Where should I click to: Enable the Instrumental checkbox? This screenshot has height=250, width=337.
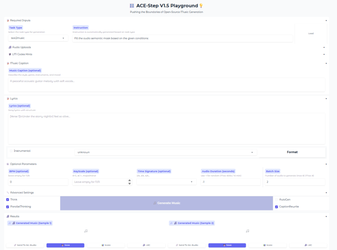coord(11,151)
